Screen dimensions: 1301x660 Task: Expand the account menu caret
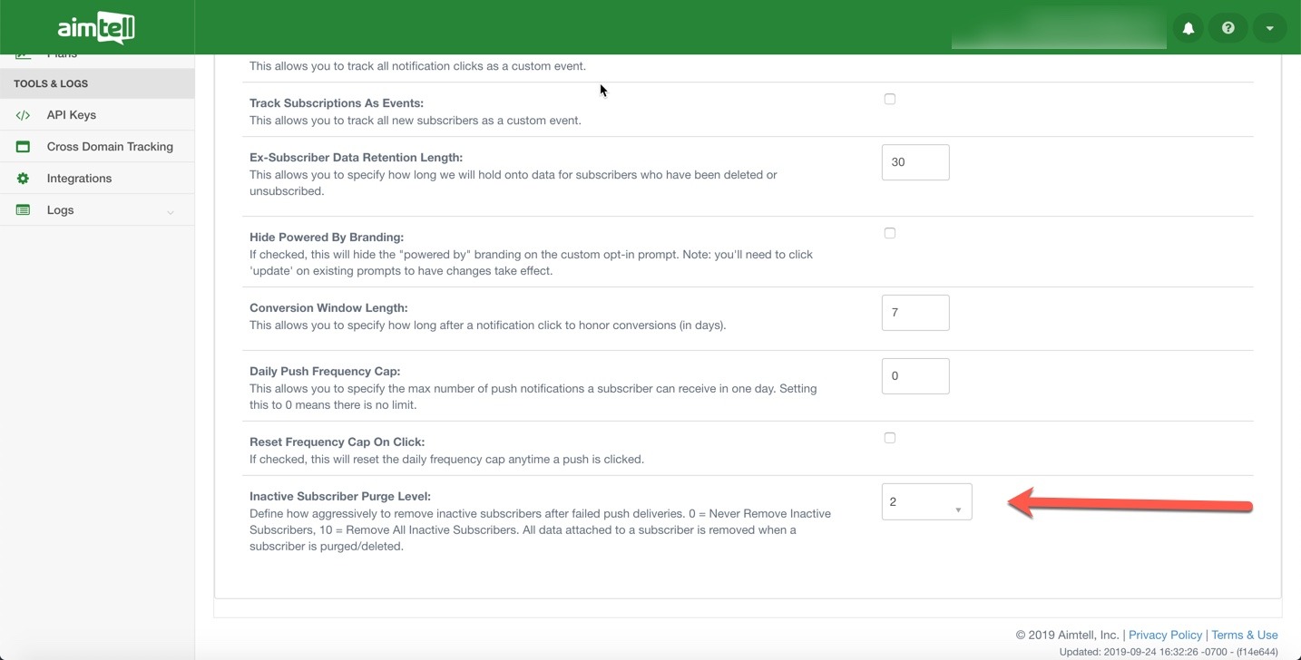coord(1269,28)
